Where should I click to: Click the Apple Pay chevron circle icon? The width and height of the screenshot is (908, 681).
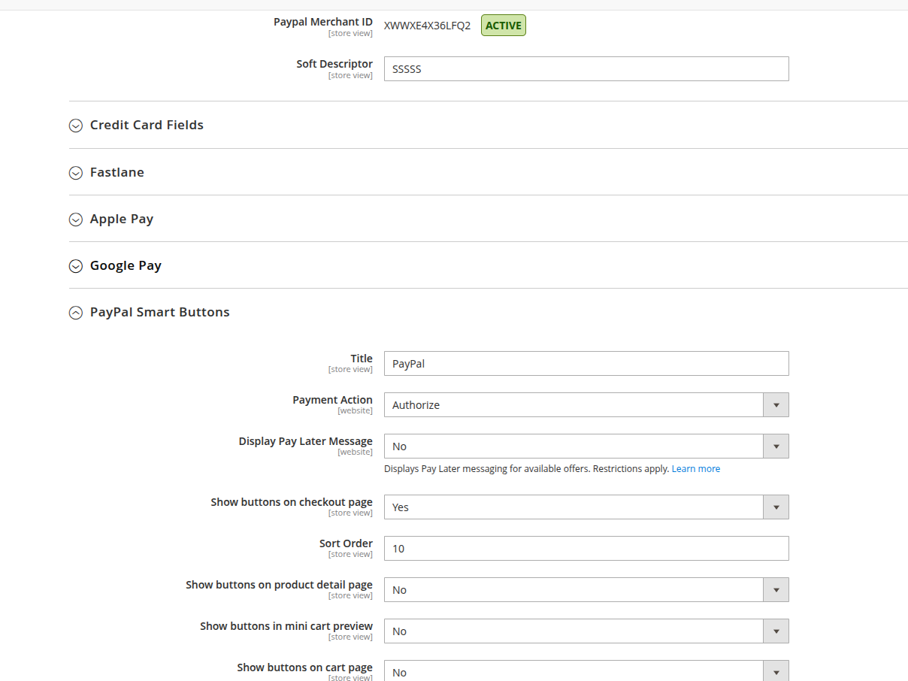tap(75, 219)
